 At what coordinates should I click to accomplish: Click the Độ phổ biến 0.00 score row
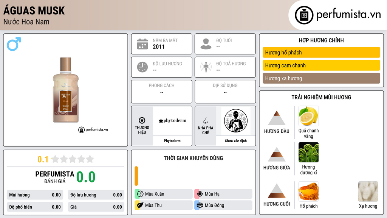point(35,207)
